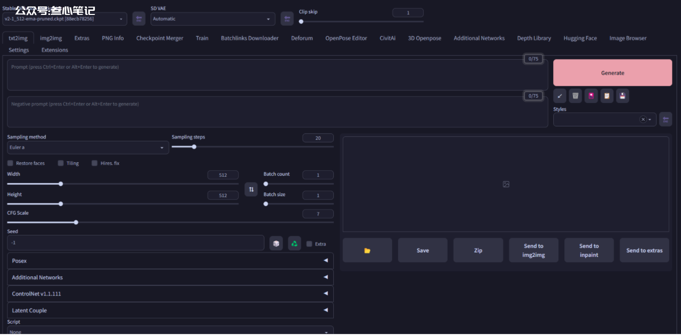The width and height of the screenshot is (681, 335).
Task: Click the dice icon to randomize seed
Action: tap(276, 243)
